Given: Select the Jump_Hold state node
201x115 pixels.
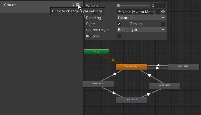Looking at the screenshot, I should 131,100.
